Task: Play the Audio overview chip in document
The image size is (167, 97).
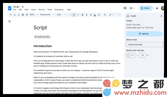Action: pos(42,37)
